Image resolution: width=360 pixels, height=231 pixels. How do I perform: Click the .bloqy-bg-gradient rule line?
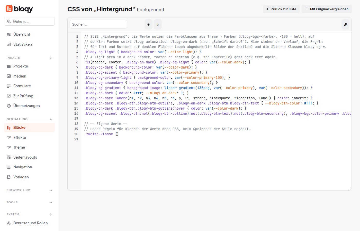(x=198, y=88)
